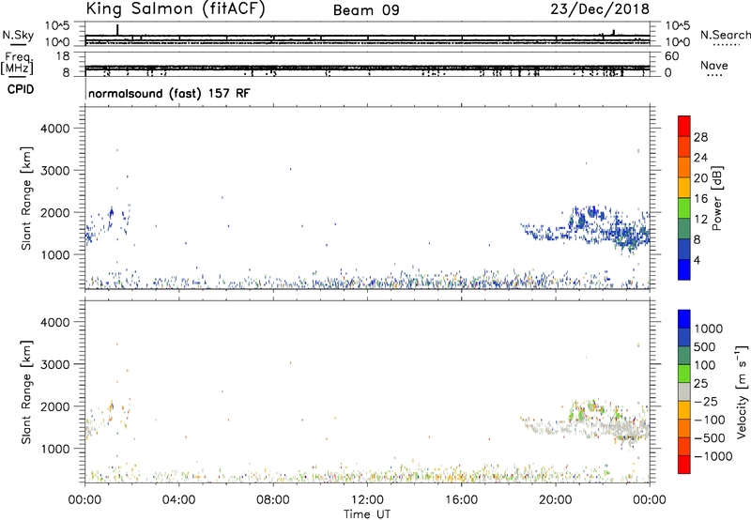Click the 4 tick on power colorbar
Screen dimensions: 751x520
coord(697,260)
